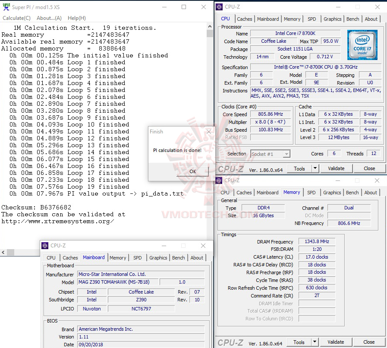Open the Tools dropdown in the Memory window
The image size is (387, 348).
coord(300,342)
